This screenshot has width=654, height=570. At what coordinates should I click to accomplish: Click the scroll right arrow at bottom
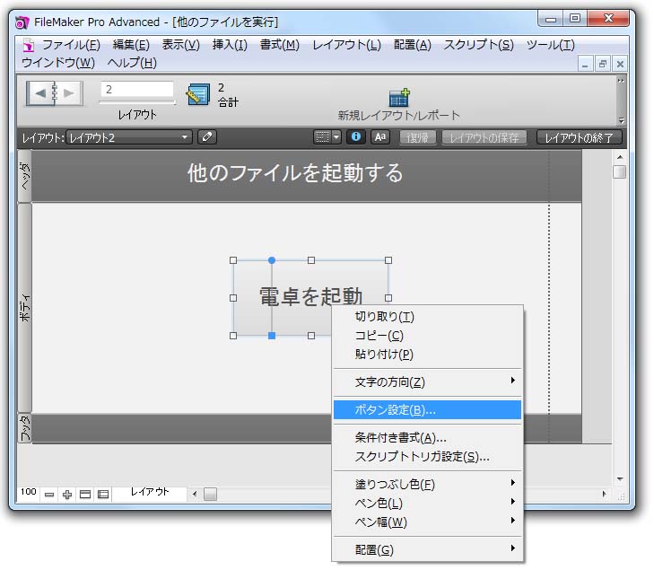point(604,494)
